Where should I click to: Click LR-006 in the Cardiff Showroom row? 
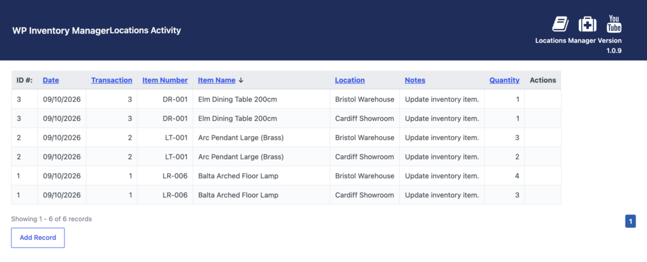pyautogui.click(x=176, y=195)
